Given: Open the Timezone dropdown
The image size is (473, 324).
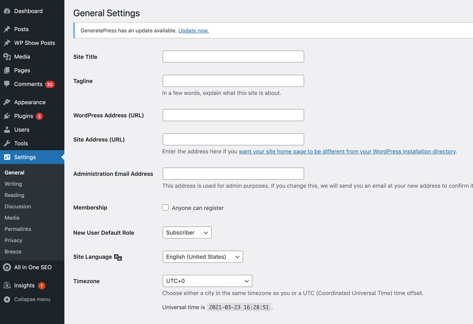Looking at the screenshot, I should point(207,281).
